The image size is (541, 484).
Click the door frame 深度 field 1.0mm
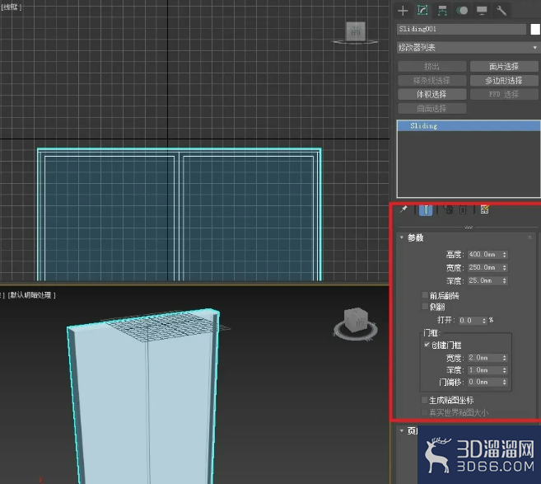(484, 370)
